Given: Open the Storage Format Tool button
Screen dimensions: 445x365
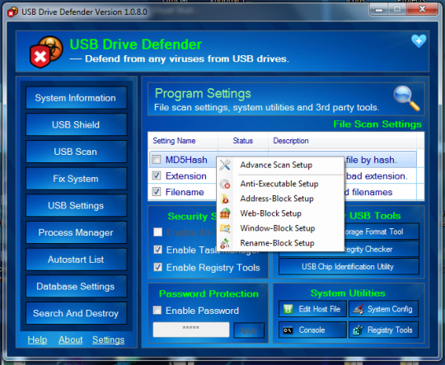Looking at the screenshot, I should pos(382,232).
